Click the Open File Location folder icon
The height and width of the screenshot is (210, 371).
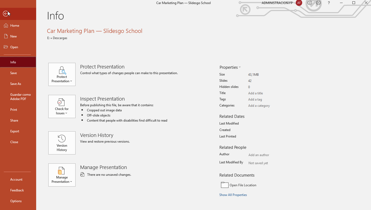pos(224,185)
